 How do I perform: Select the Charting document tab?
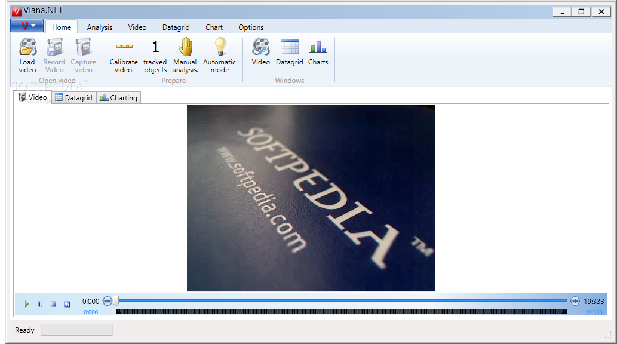point(118,97)
